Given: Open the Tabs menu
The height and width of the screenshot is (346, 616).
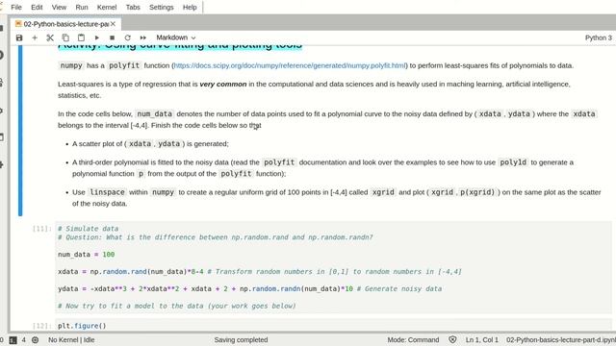Looking at the screenshot, I should click(x=133, y=7).
